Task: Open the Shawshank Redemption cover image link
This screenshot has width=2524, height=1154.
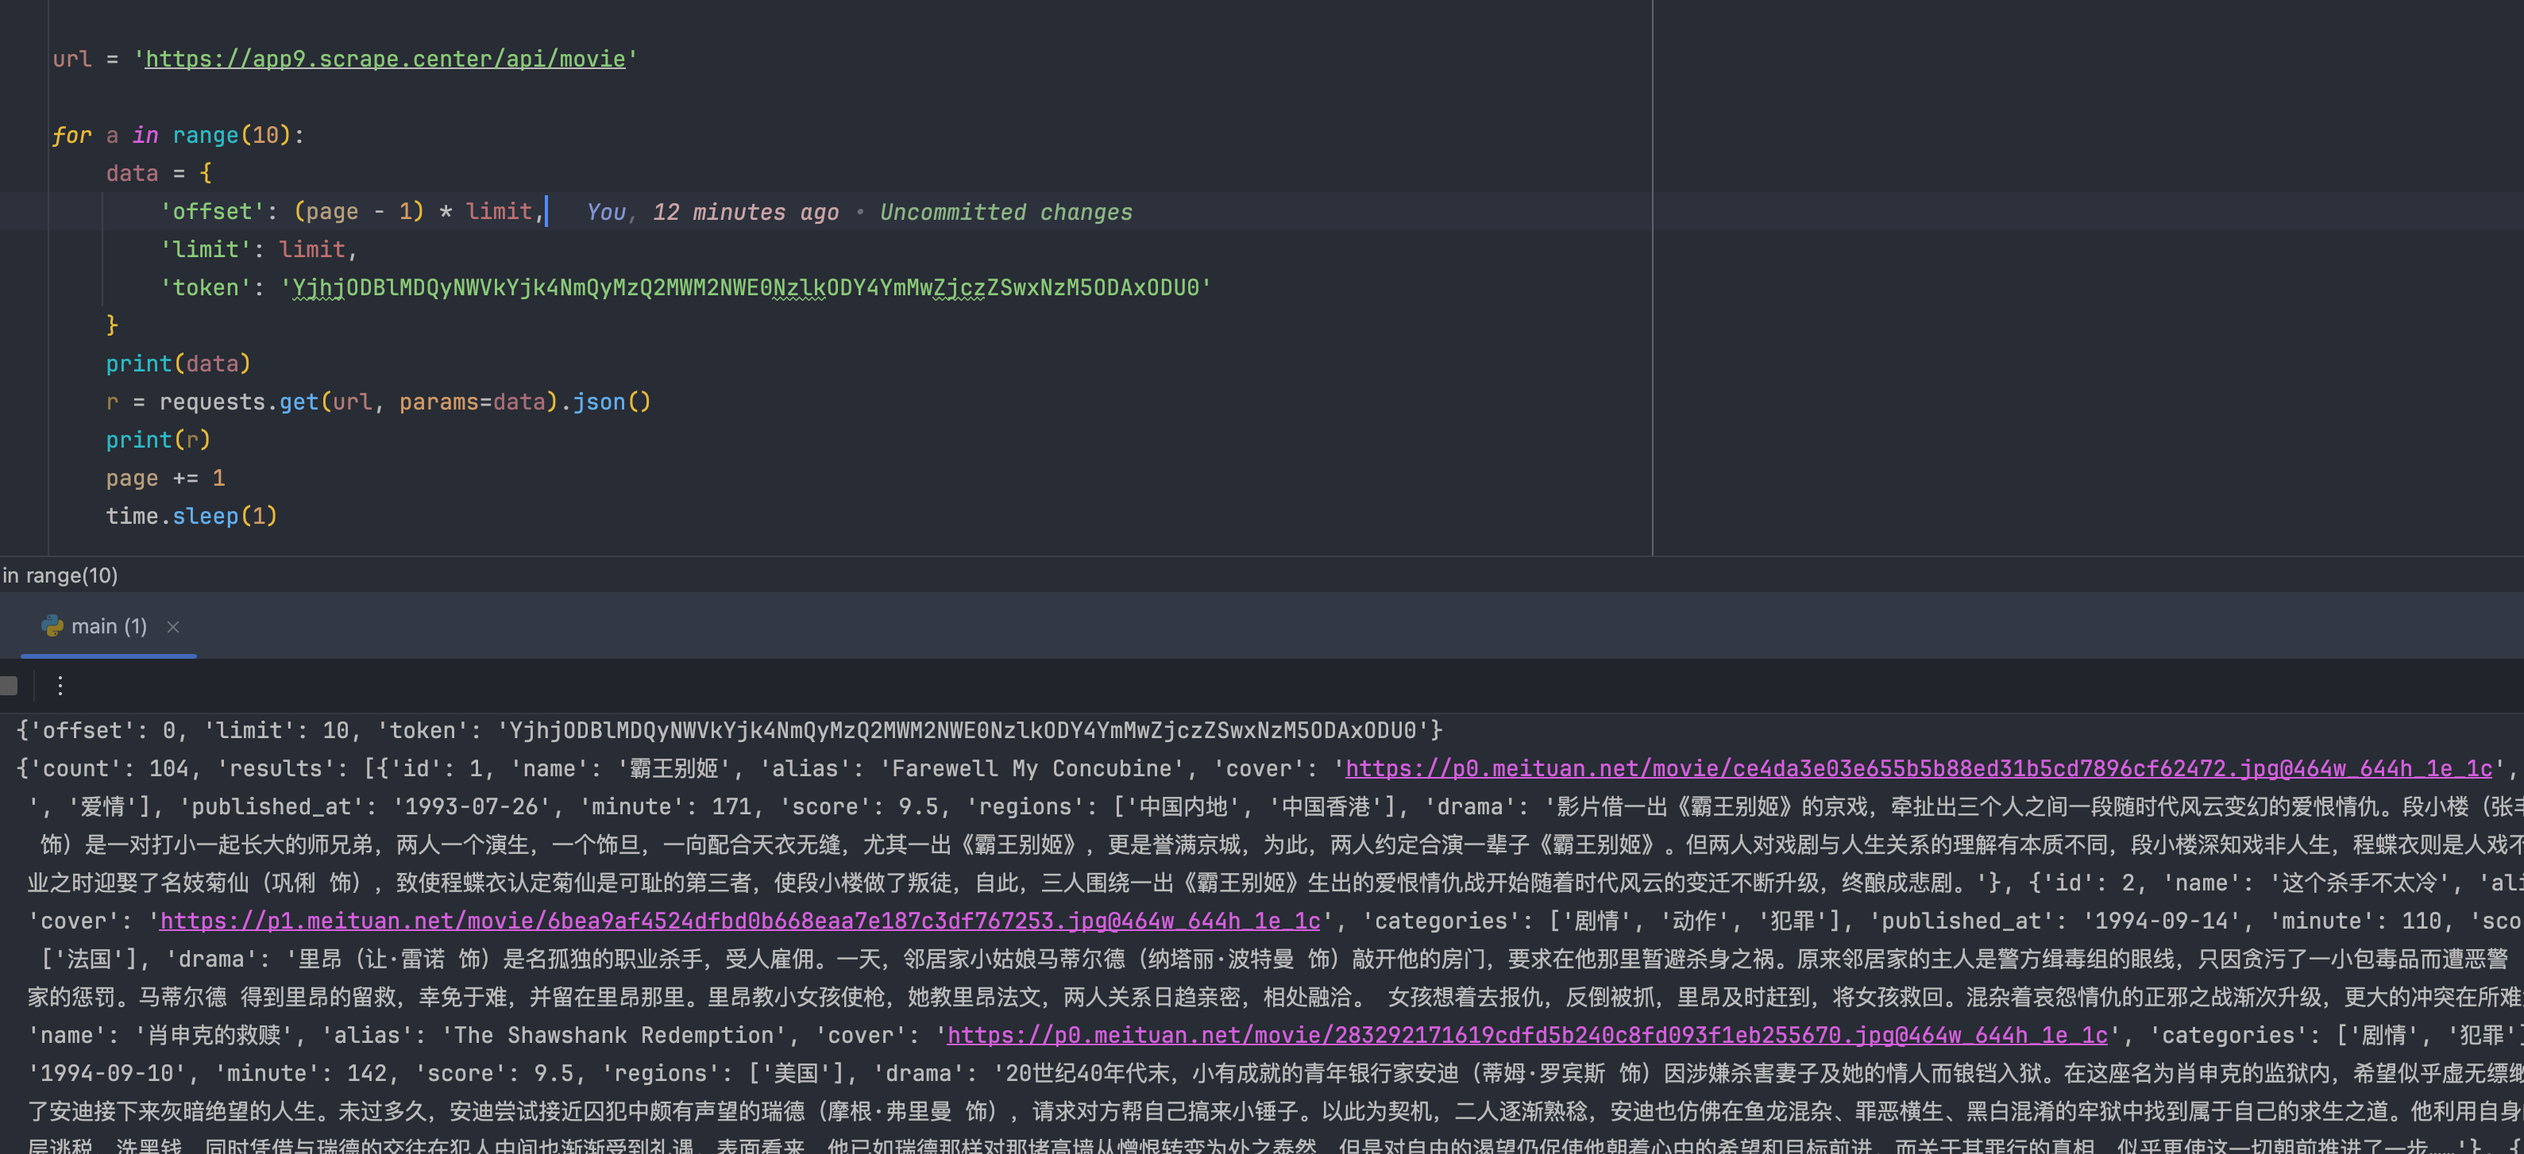Action: (1526, 1035)
